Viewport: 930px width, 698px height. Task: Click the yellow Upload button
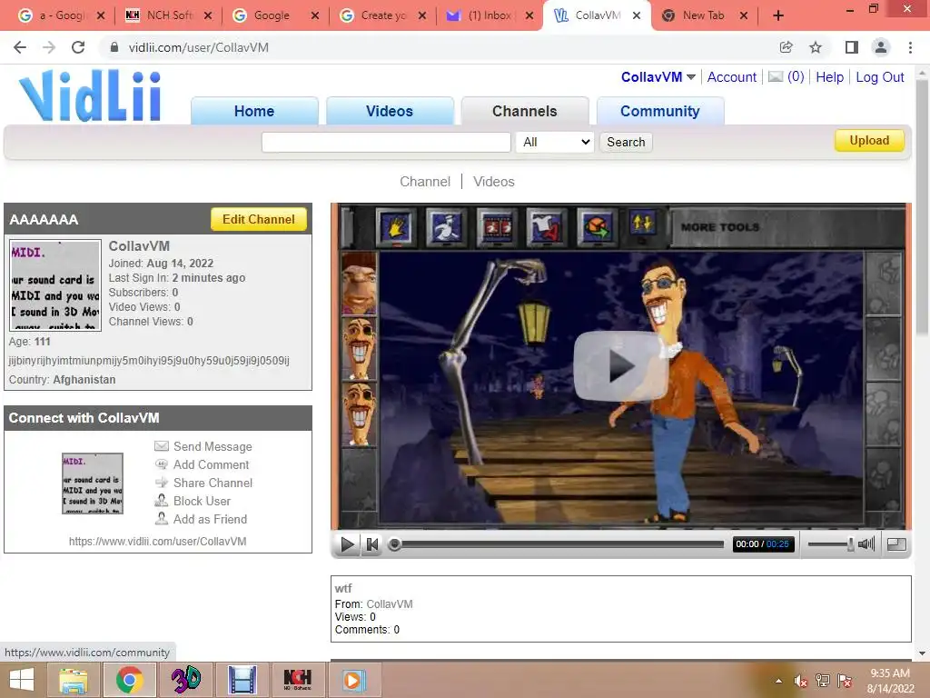click(869, 141)
